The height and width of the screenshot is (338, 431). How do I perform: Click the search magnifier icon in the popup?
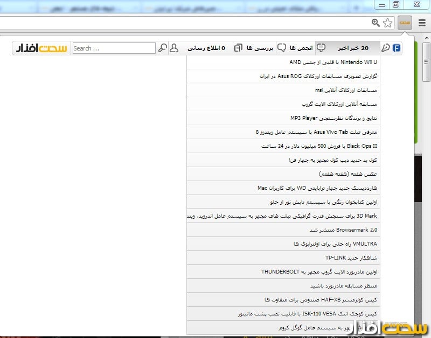click(x=163, y=48)
